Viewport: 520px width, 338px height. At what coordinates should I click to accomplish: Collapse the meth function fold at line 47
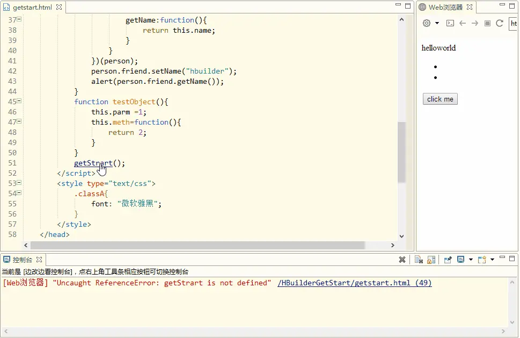point(19,121)
